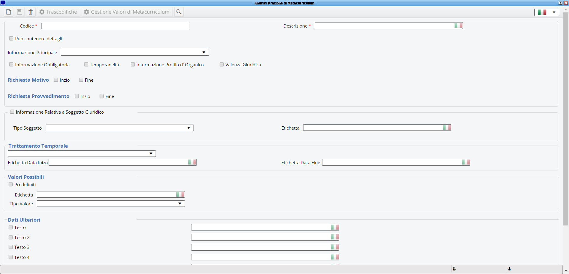Image resolution: width=569 pixels, height=274 pixels.
Task: Click the Save floppy disk icon
Action: tap(20, 12)
